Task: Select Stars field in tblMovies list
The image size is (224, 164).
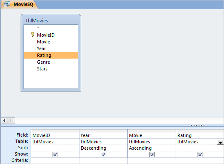Action: [51, 69]
